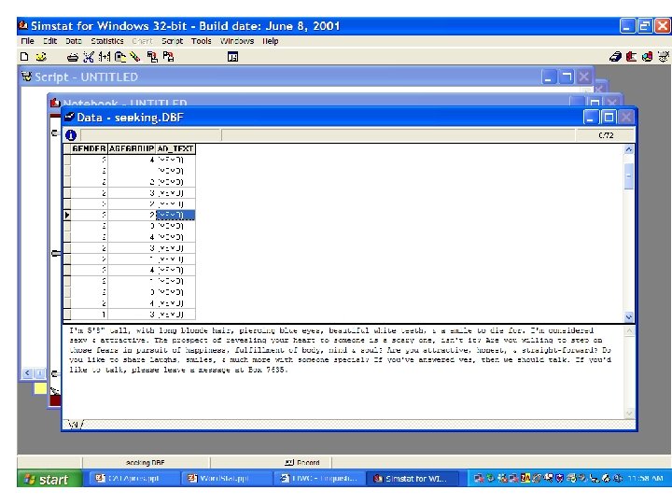Click the ad text memo area
Screen dimensions: 672x504
(343, 371)
